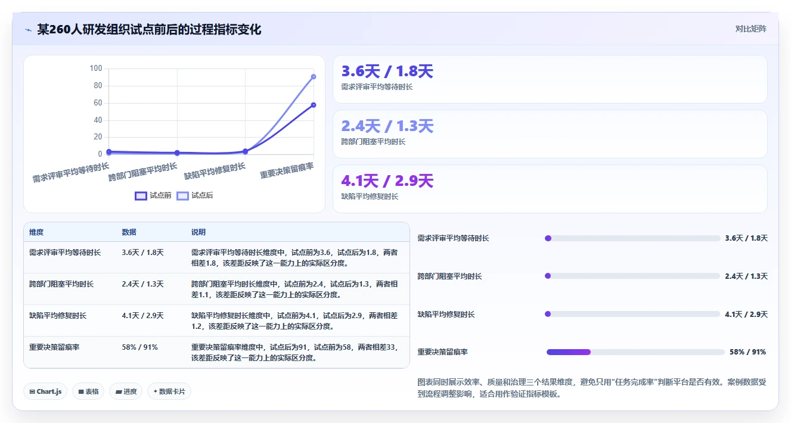
Task: Click progress label 重要决策留痕率 on right
Action: (443, 352)
